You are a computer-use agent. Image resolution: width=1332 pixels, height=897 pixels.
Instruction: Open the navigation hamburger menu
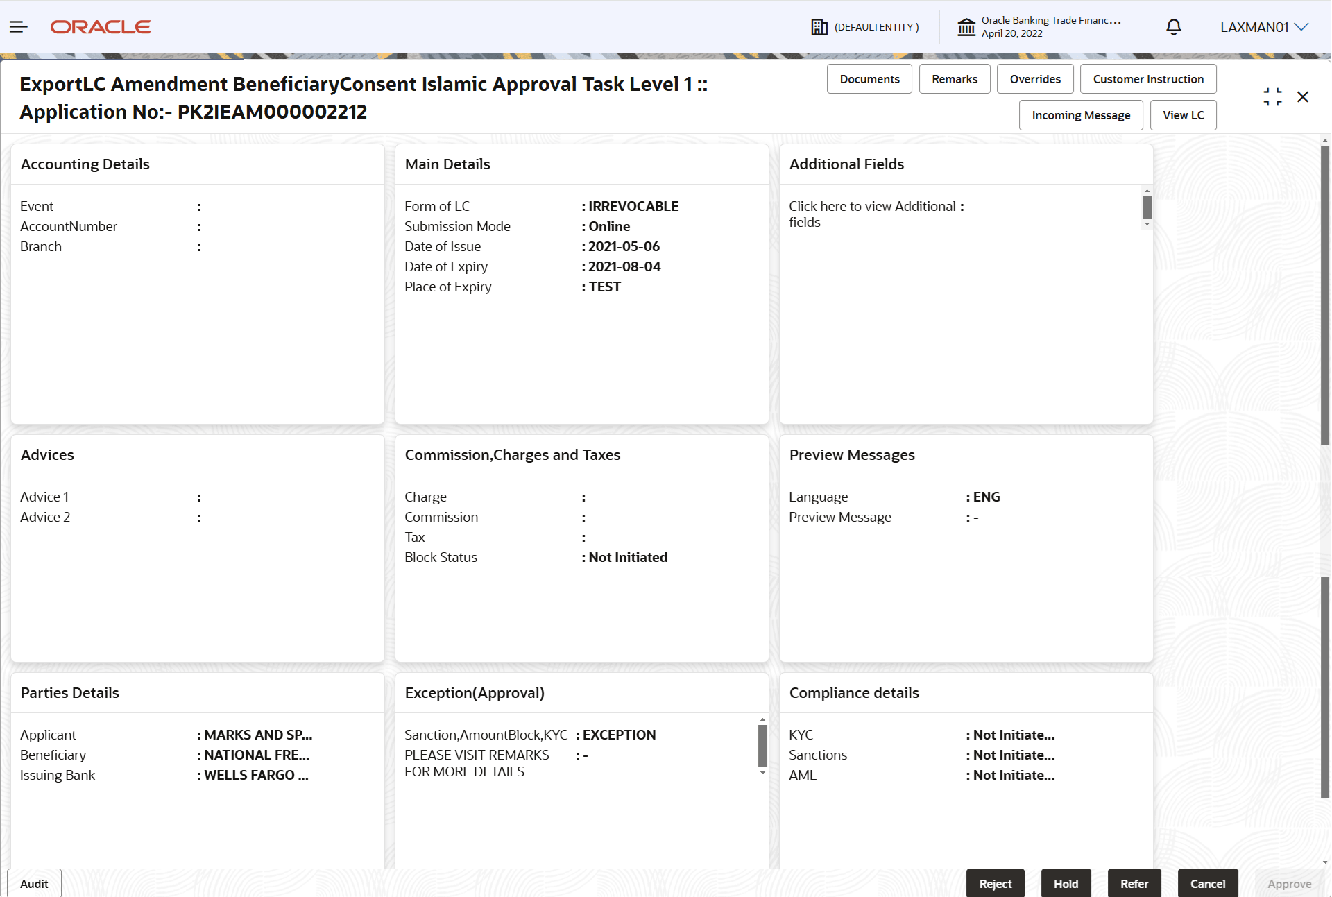[18, 26]
